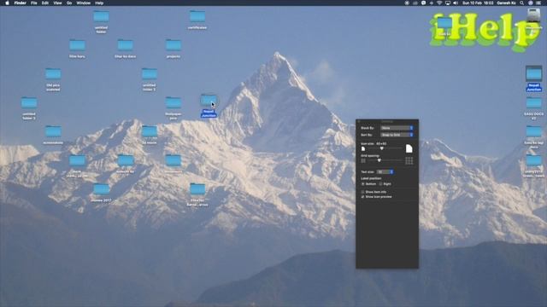The image size is (547, 307).
Task: Open the Window menu
Action: pos(84,3)
